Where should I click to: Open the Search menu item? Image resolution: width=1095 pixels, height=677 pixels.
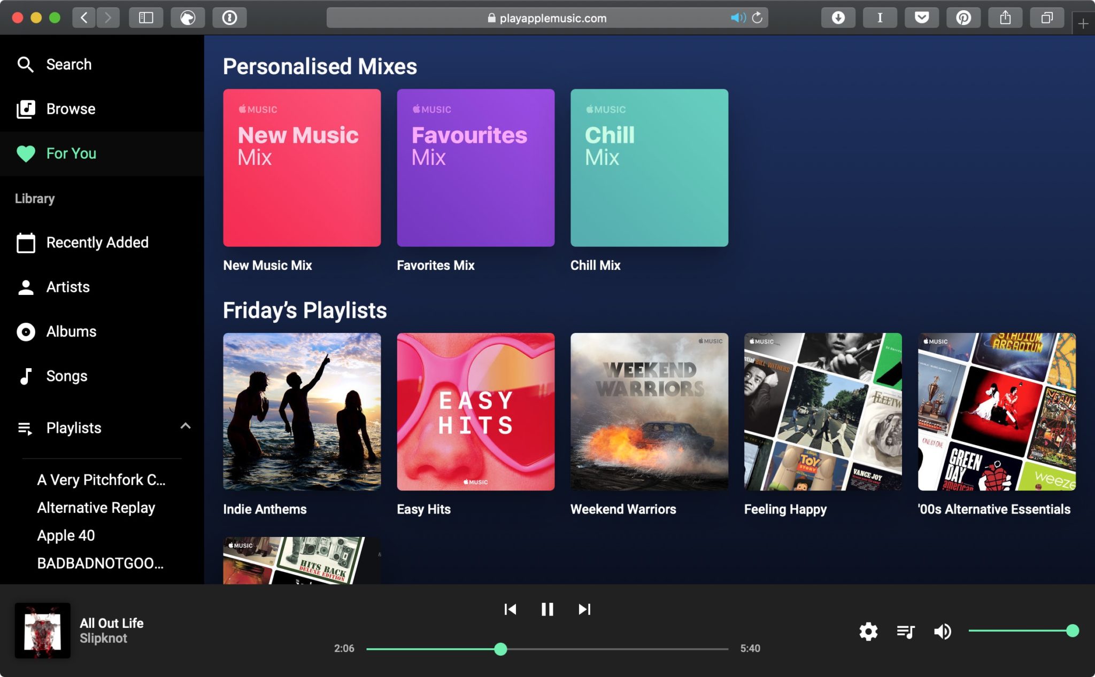pyautogui.click(x=102, y=65)
